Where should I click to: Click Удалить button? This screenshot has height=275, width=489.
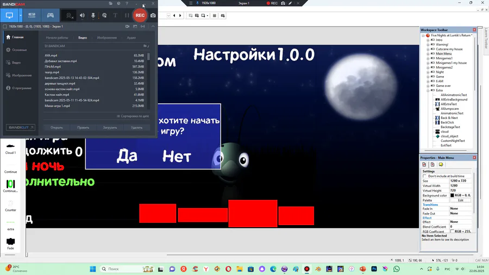point(136,128)
